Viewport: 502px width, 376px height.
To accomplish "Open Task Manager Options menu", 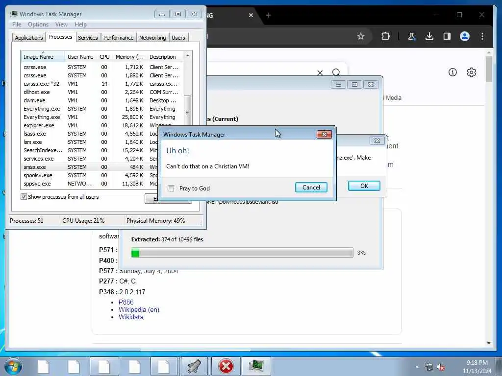I will [x=38, y=24].
